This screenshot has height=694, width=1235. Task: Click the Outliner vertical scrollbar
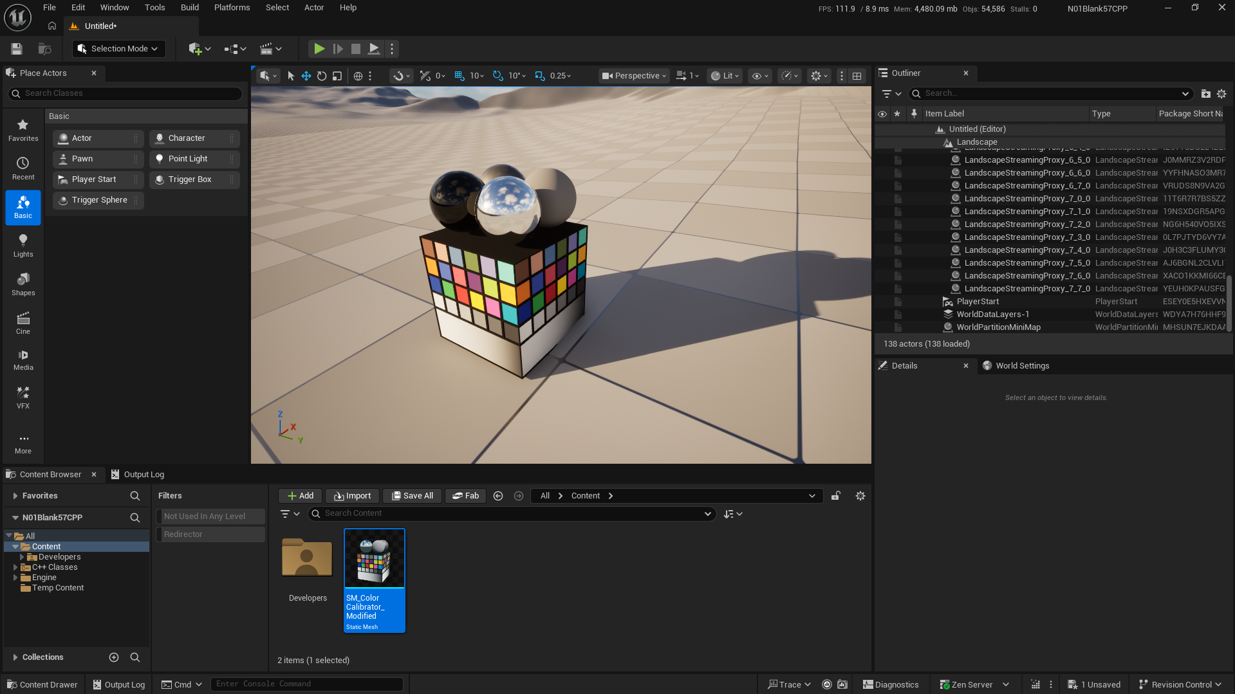(1229, 302)
